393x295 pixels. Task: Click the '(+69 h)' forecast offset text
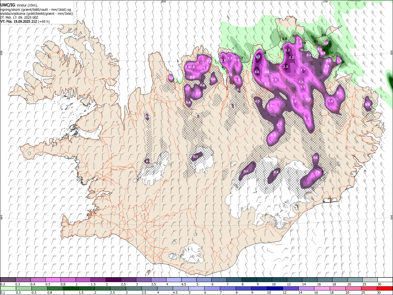tap(44, 22)
